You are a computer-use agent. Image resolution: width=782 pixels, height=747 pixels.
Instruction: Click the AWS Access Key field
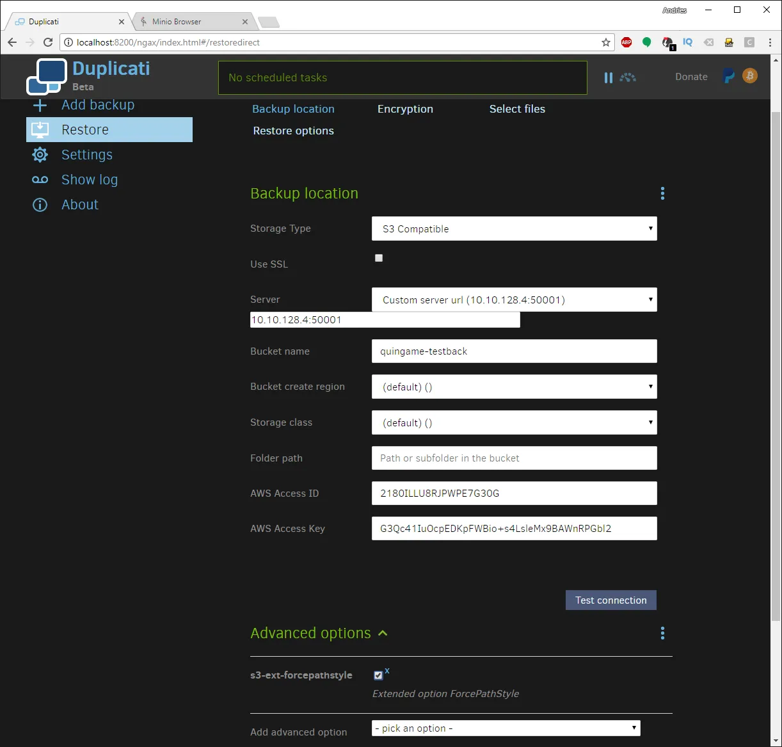(515, 529)
